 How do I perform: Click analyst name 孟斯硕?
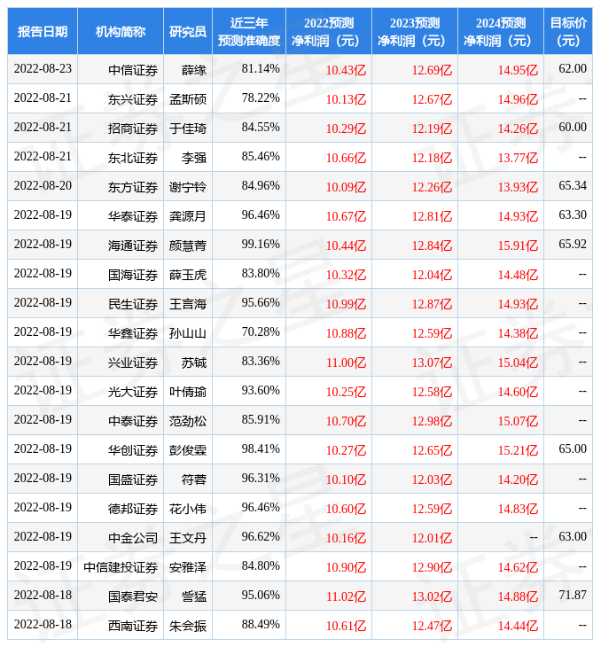pos(188,99)
